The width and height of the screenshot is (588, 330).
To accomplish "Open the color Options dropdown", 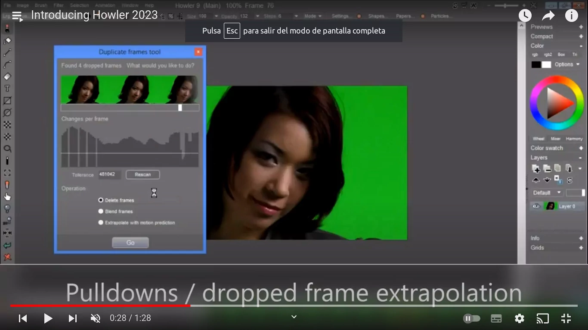I will [567, 64].
